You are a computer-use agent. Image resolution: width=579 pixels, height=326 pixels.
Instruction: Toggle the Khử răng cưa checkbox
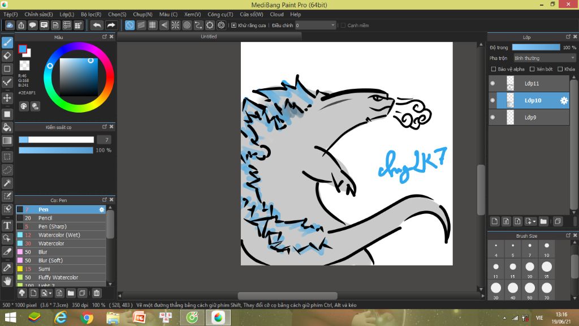coord(234,25)
